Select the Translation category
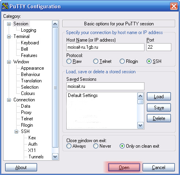Screen dimensions: 180x175 coord(31,81)
